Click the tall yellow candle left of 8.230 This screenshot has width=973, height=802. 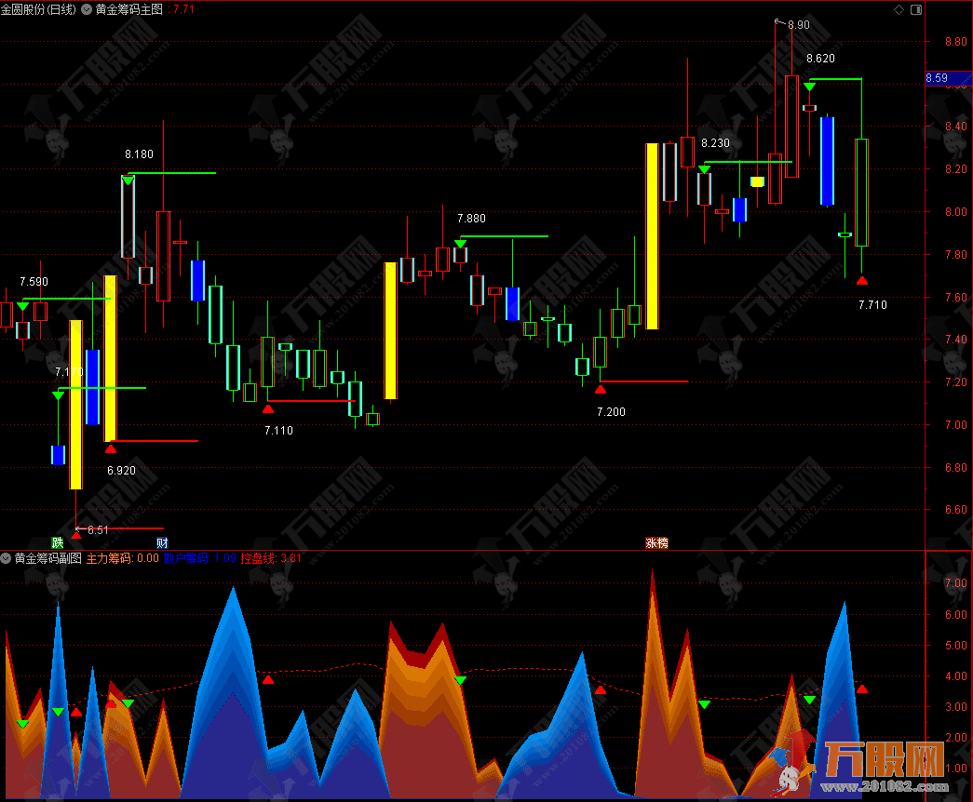click(652, 236)
